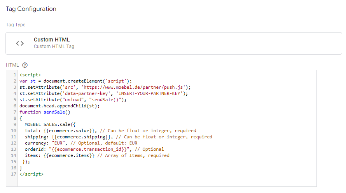Click the 'Custom HTML Tag' subtitle text
The width and height of the screenshot is (346, 193).
coord(54,47)
